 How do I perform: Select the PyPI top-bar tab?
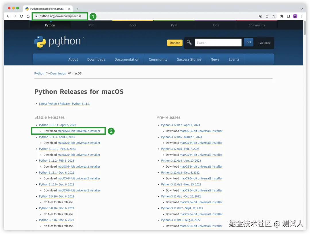pyautogui.click(x=174, y=25)
